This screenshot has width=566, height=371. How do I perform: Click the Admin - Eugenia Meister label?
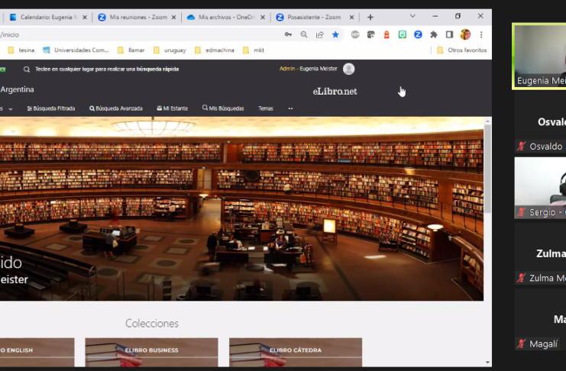click(x=309, y=69)
